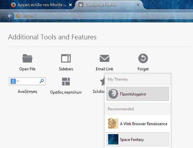Apply the Space Fantasy theme
The height and width of the screenshot is (148, 193).
tap(138, 139)
